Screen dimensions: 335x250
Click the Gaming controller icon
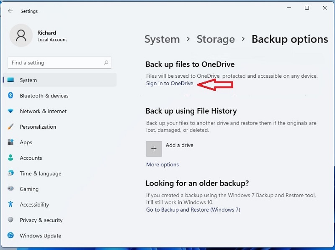tap(11, 189)
